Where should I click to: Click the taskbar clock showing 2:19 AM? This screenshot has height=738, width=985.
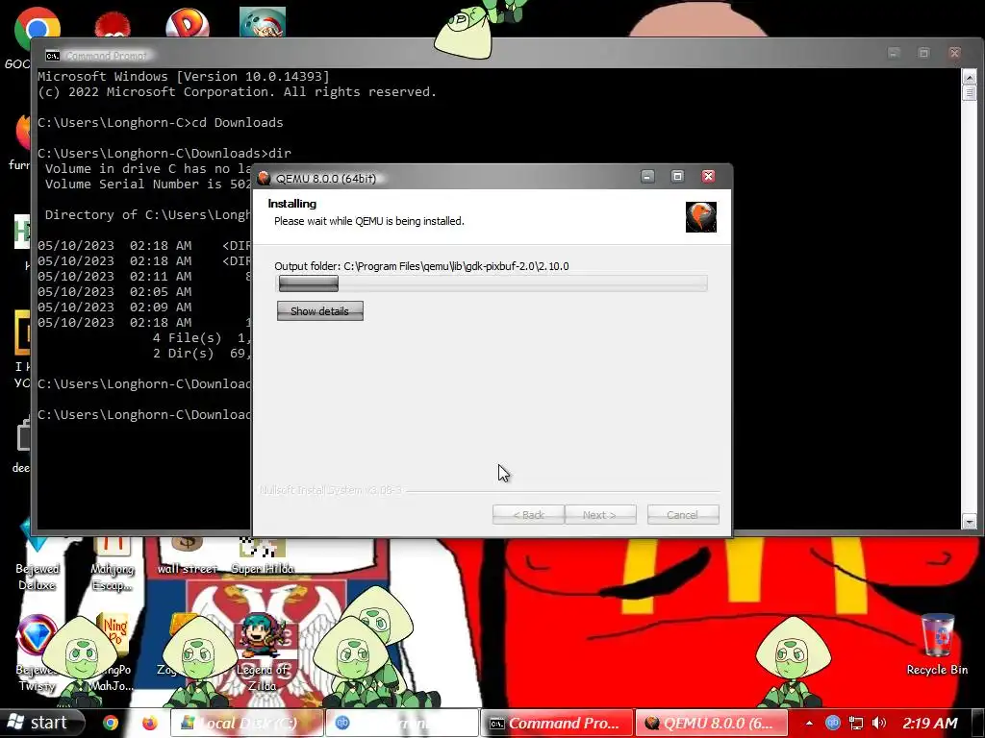[930, 723]
